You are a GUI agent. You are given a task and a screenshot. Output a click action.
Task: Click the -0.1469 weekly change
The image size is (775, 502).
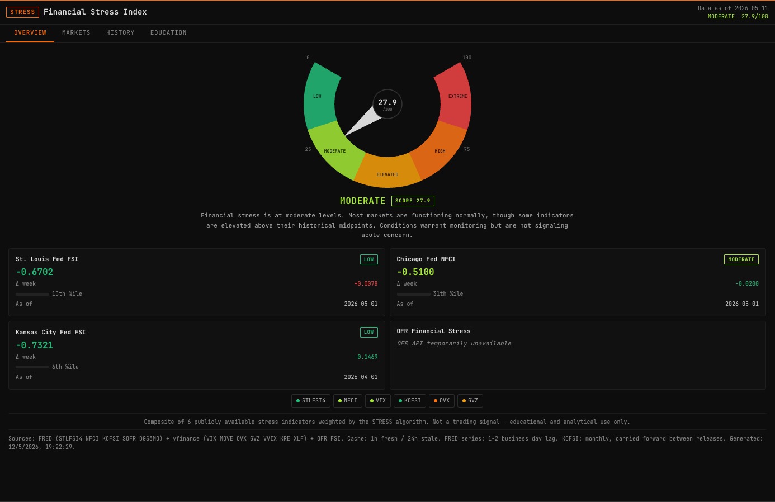pyautogui.click(x=366, y=357)
